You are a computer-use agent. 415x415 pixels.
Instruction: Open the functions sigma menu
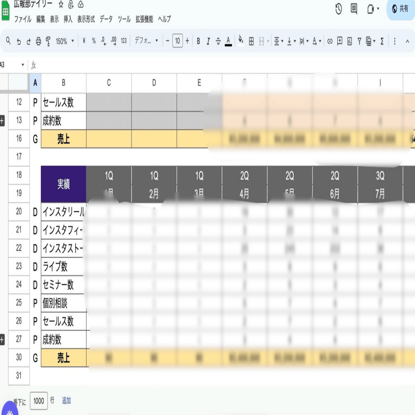pos(382,41)
